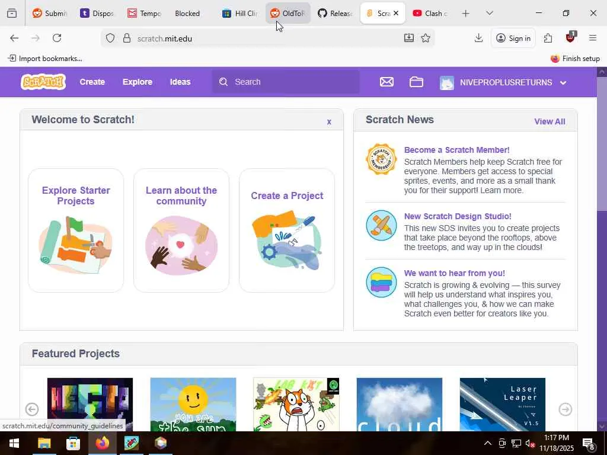Screen dimensions: 607x455
Task: Switch to the Submit Reddit tab
Action: [49, 13]
